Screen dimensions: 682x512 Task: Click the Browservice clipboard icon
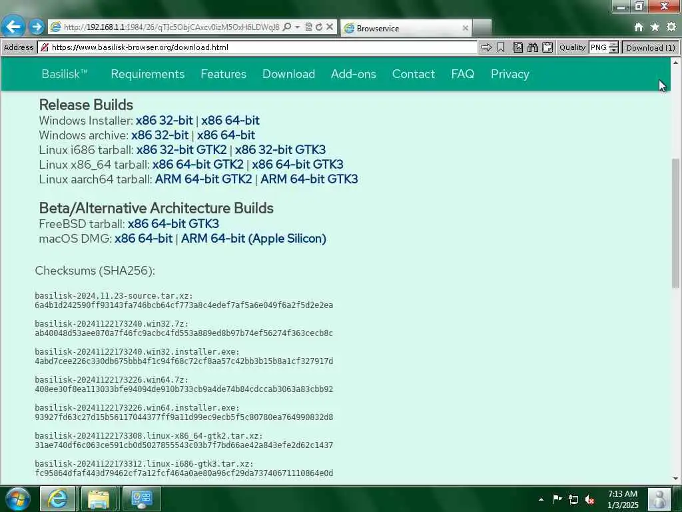547,47
